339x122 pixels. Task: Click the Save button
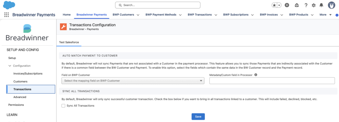[x=198, y=117]
